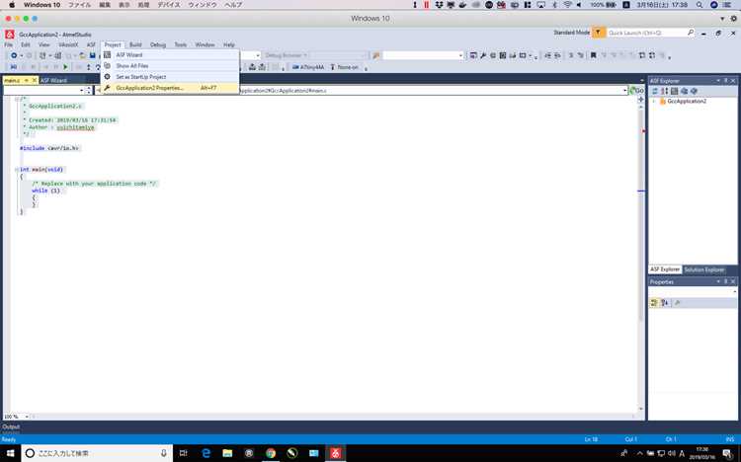Click the Go button beside navigation bar

[x=637, y=90]
